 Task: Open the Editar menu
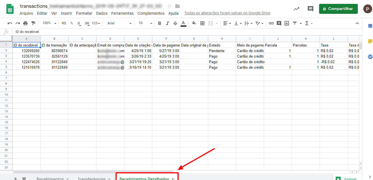[x=42, y=13]
